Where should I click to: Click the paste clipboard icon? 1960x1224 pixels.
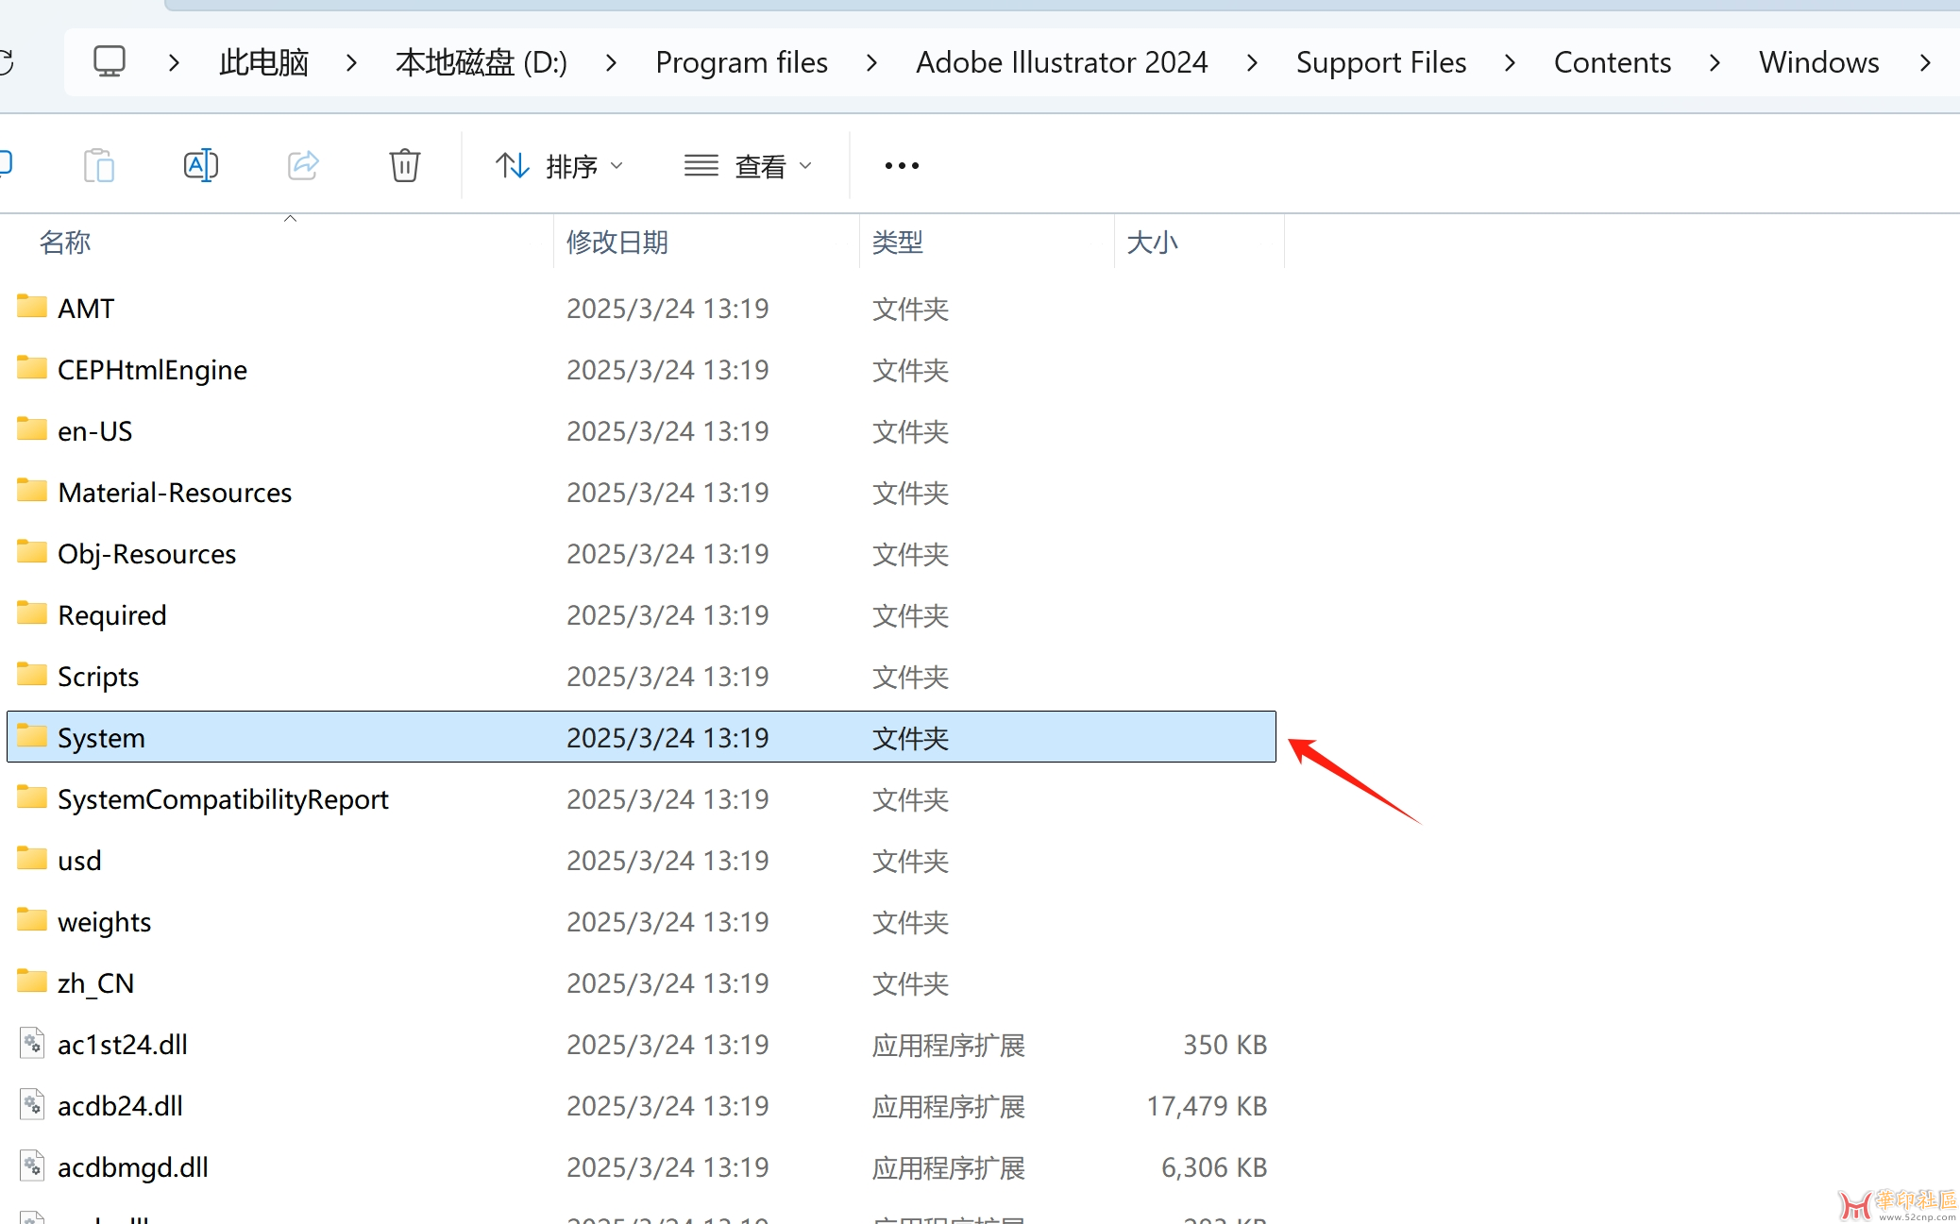point(99,166)
